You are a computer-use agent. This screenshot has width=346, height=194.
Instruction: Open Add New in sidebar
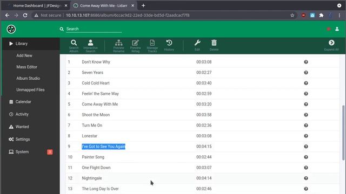(x=24, y=56)
